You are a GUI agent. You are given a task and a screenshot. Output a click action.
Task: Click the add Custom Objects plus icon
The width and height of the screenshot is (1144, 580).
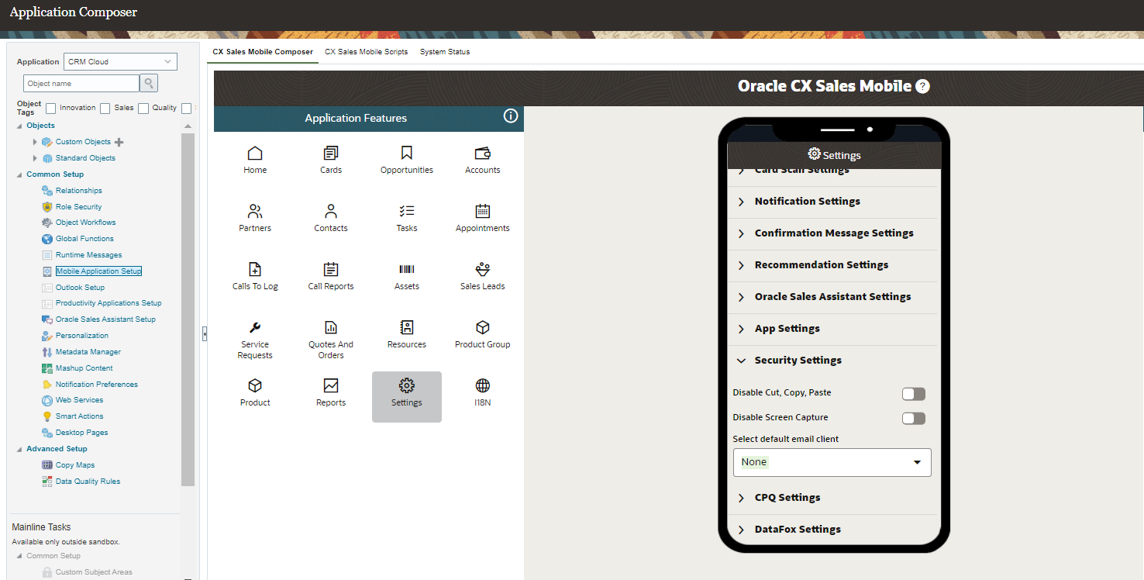[x=119, y=142]
